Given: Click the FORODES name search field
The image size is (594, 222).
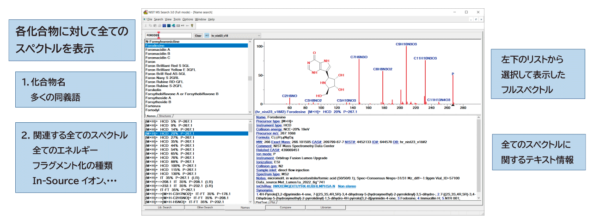Looking at the screenshot, I should point(168,36).
